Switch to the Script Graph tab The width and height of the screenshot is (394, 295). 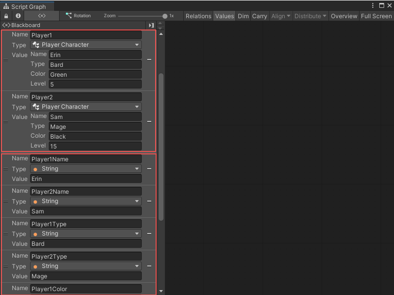pos(28,7)
